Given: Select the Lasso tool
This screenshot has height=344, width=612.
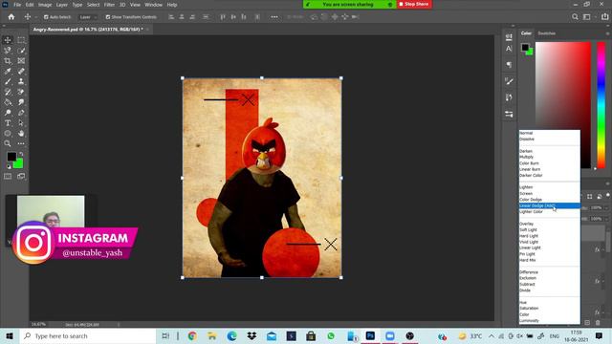Looking at the screenshot, I should click(x=8, y=51).
